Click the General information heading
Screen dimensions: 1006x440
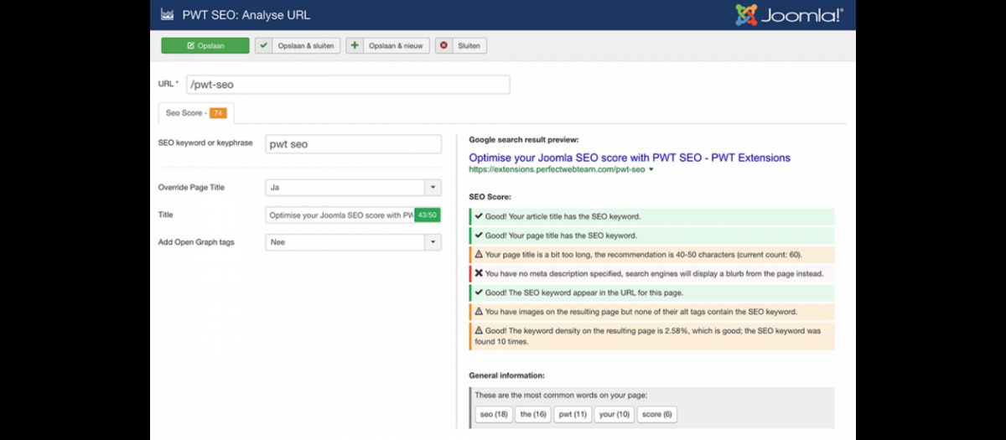tap(507, 375)
